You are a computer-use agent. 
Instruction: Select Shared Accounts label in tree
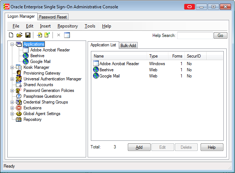tap(38, 85)
